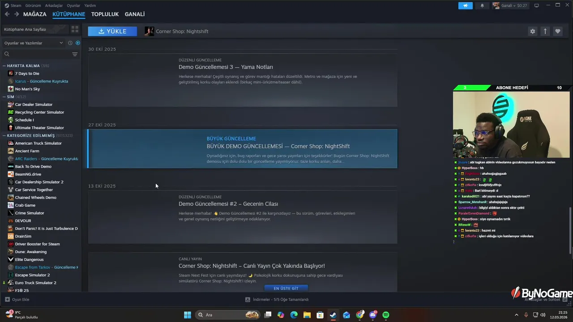Open Microsoft Edge from the taskbar
Viewport: 573px width, 322px height.
(x=294, y=315)
